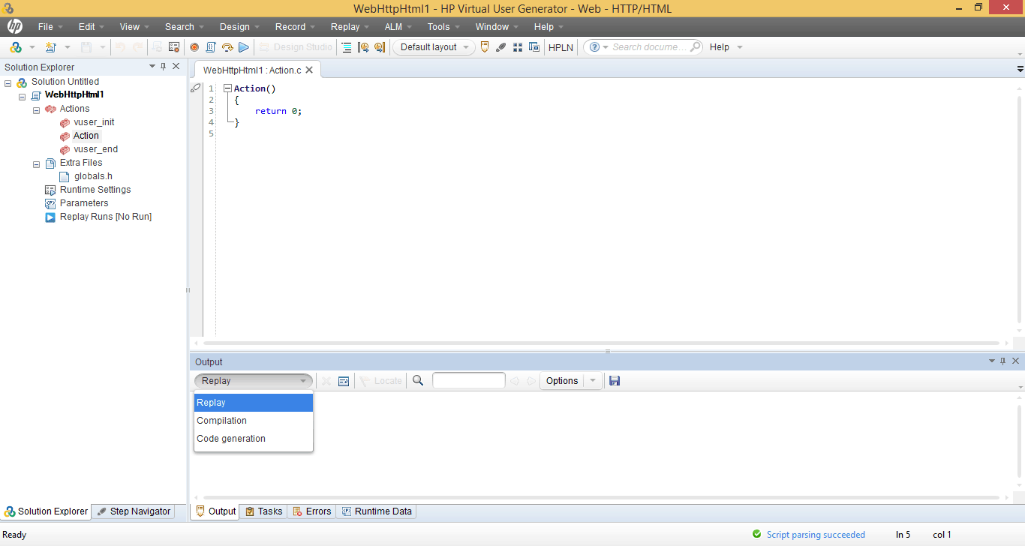Open the Options dropdown arrow in Output
The width and height of the screenshot is (1025, 546).
[593, 381]
